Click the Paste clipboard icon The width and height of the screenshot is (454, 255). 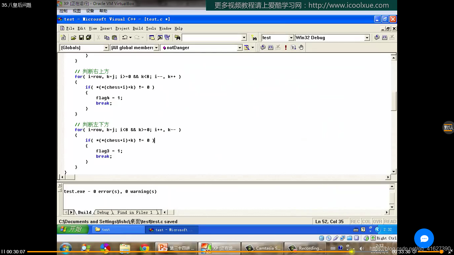tap(114, 38)
